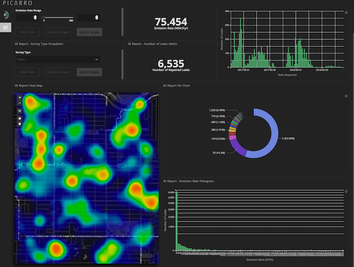Click the maximum emission rate stepper
The width and height of the screenshot is (354, 267).
pos(96,18)
